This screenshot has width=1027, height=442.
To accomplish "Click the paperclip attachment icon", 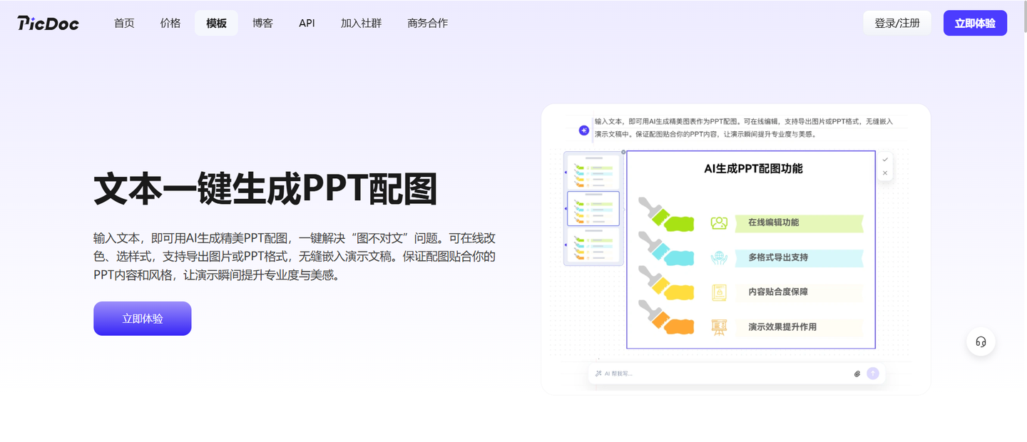I will pos(857,374).
